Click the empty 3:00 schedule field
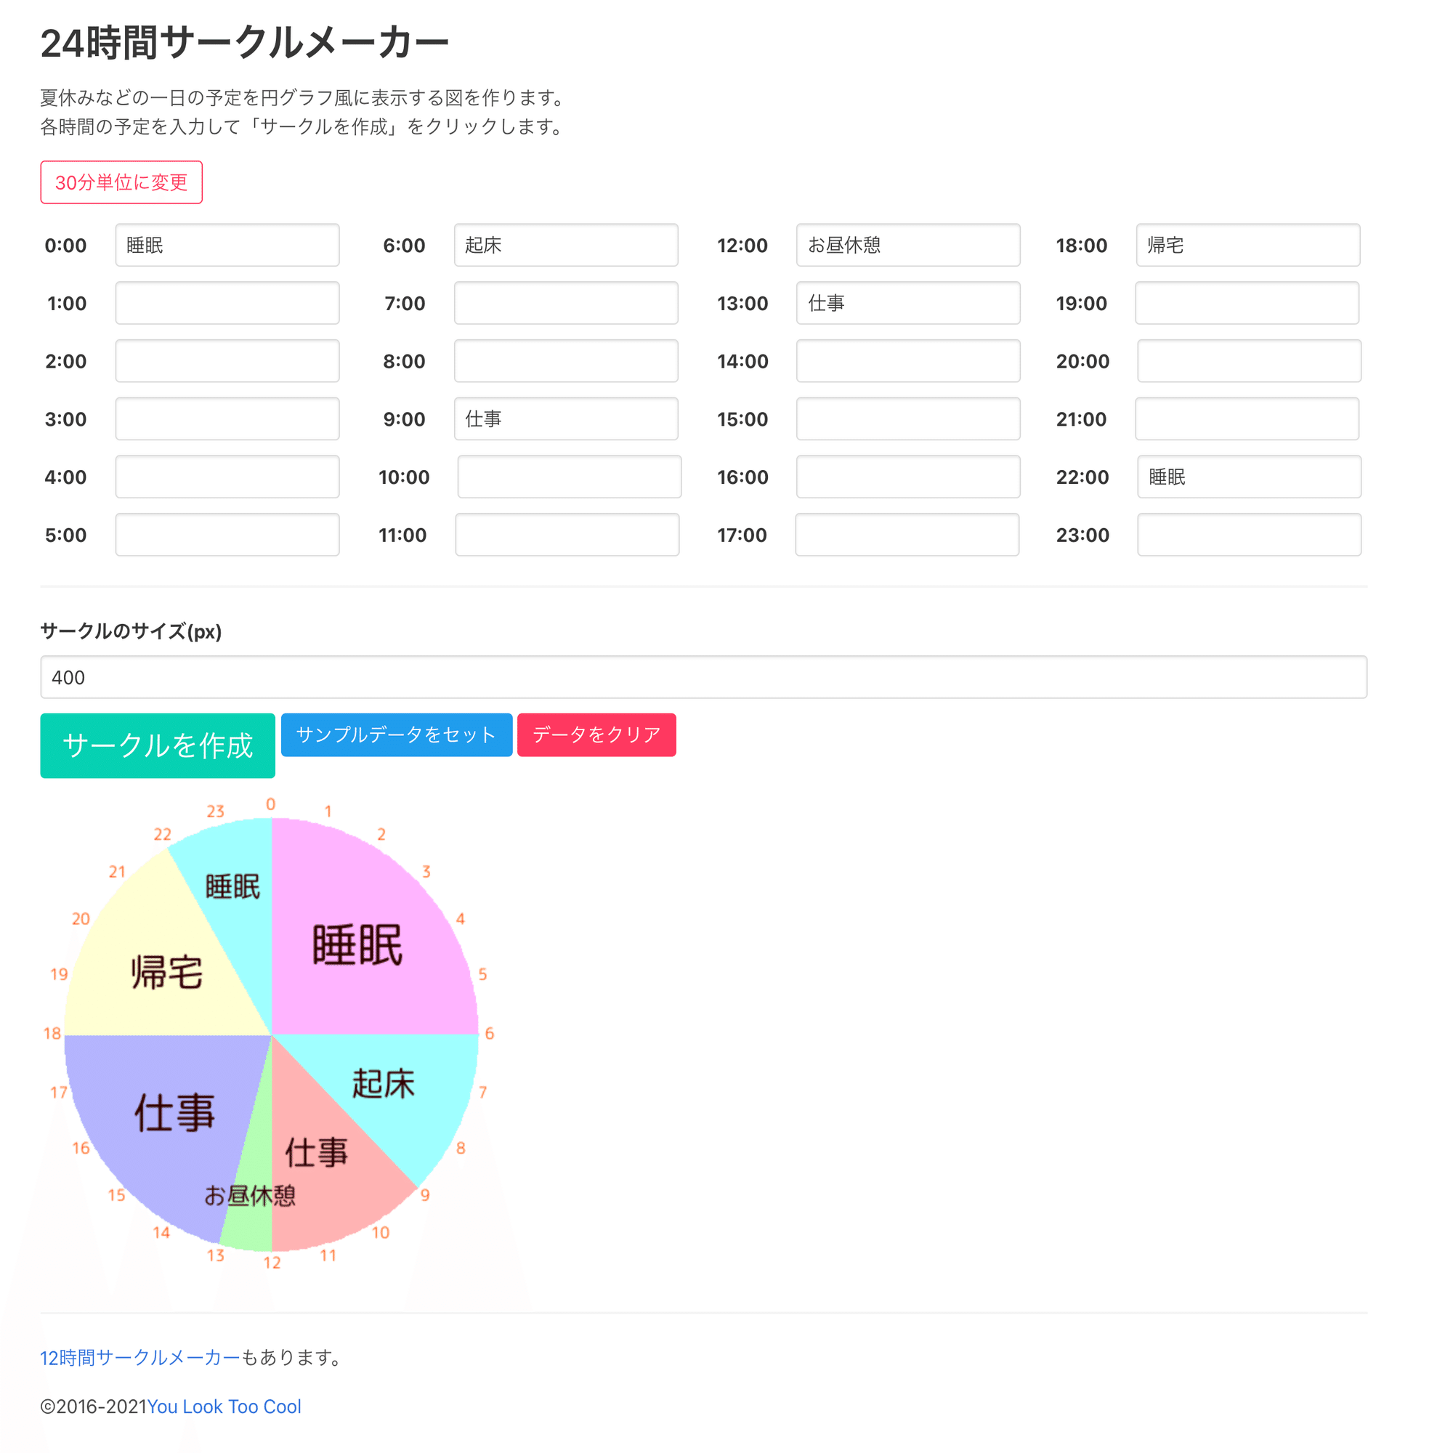This screenshot has height=1453, width=1453. pos(227,419)
